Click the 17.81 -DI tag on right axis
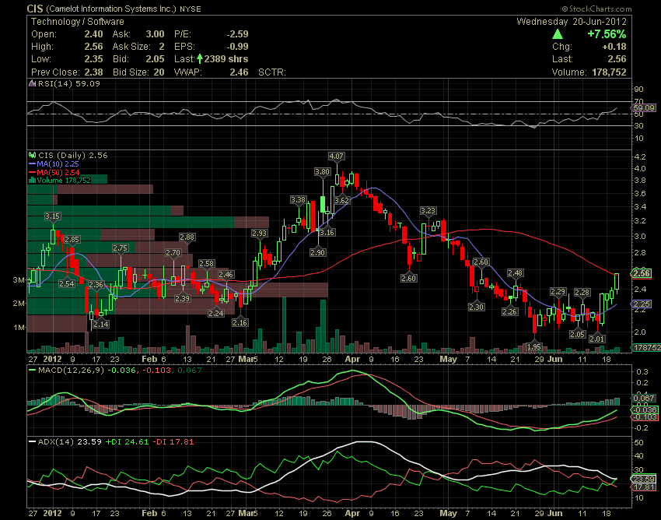The width and height of the screenshot is (661, 520). click(644, 487)
